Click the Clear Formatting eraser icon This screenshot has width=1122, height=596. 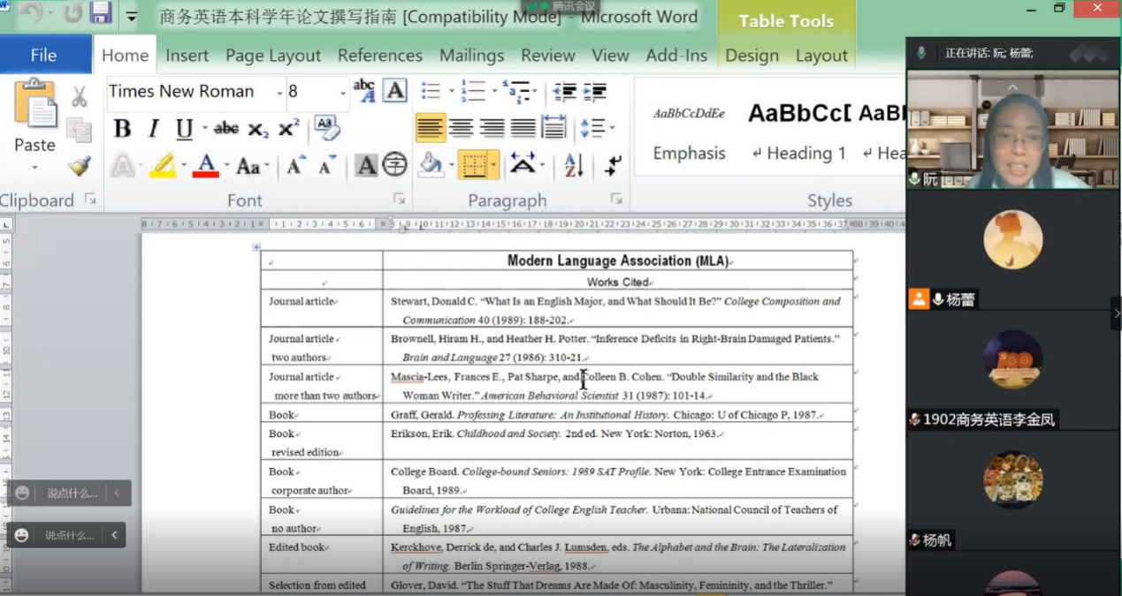[326, 128]
